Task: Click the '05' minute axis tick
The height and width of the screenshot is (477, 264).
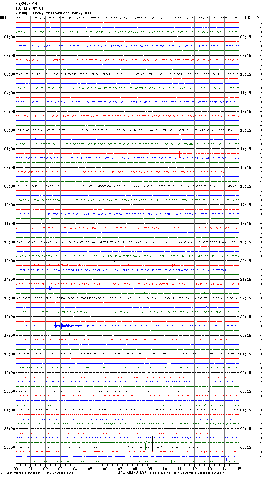Action: click(90, 469)
